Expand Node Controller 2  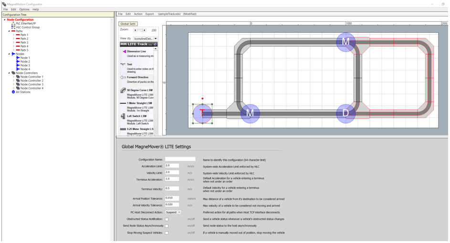point(13,81)
